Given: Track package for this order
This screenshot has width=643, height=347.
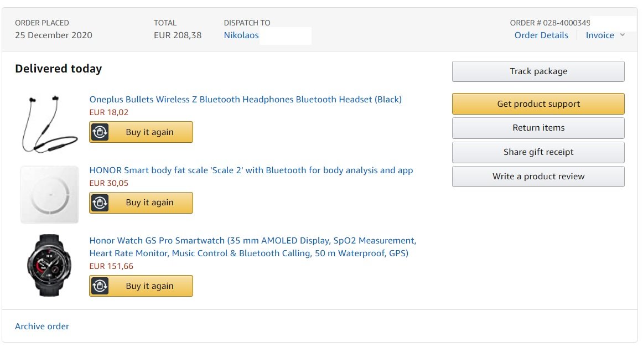Looking at the screenshot, I should [x=538, y=71].
